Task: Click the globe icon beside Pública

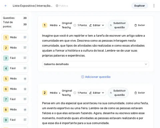Action: (x=57, y=6)
